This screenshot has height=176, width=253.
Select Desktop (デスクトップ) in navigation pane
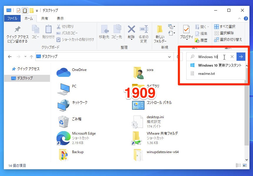click(27, 78)
